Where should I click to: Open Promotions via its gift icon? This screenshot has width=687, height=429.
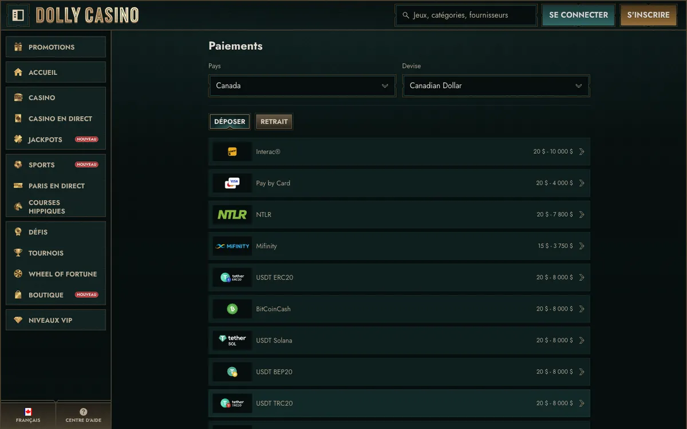(x=18, y=47)
